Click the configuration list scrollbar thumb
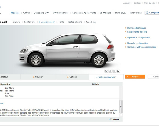Image resolution: width=159 pixels, height=127 pixels. (x=121, y=107)
